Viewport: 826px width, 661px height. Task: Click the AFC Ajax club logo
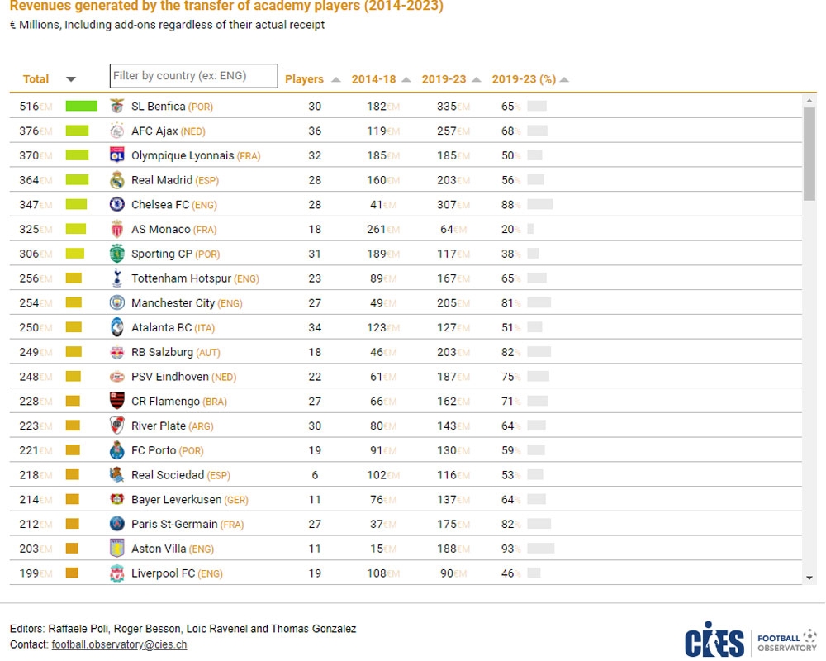point(117,131)
